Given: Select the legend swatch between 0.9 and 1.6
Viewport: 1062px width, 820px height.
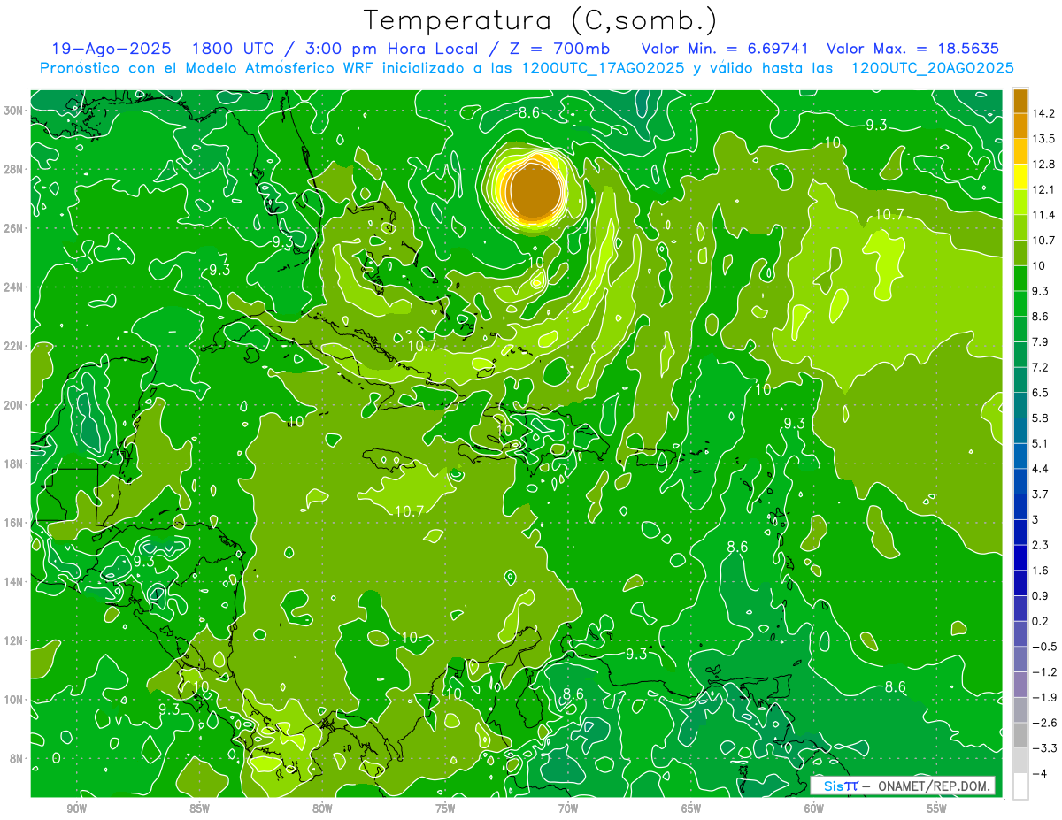Looking at the screenshot, I should tap(1021, 583).
